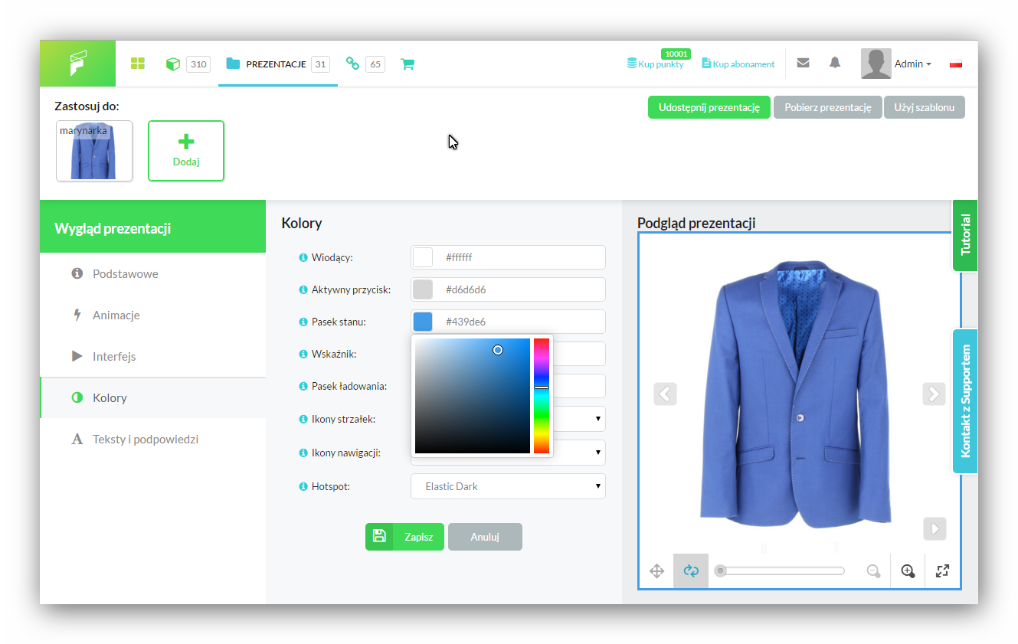
Task: Click the Dodaj add button
Action: tap(186, 151)
